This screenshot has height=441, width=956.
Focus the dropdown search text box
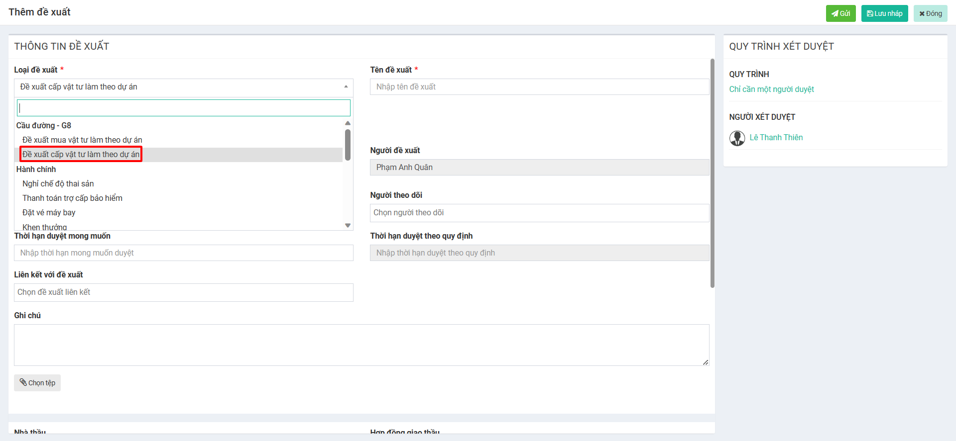click(183, 108)
